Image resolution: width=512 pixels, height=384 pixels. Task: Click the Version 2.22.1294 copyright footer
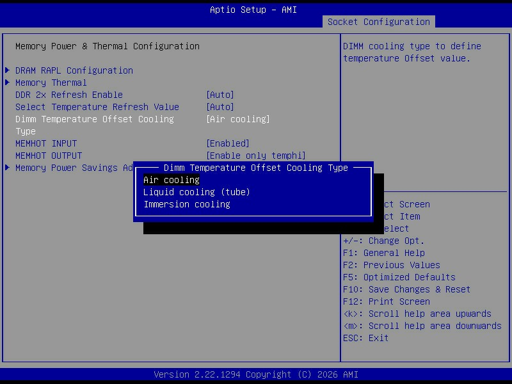(256, 374)
